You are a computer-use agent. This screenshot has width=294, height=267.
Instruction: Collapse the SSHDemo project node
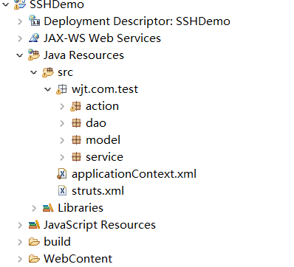click(6, 4)
